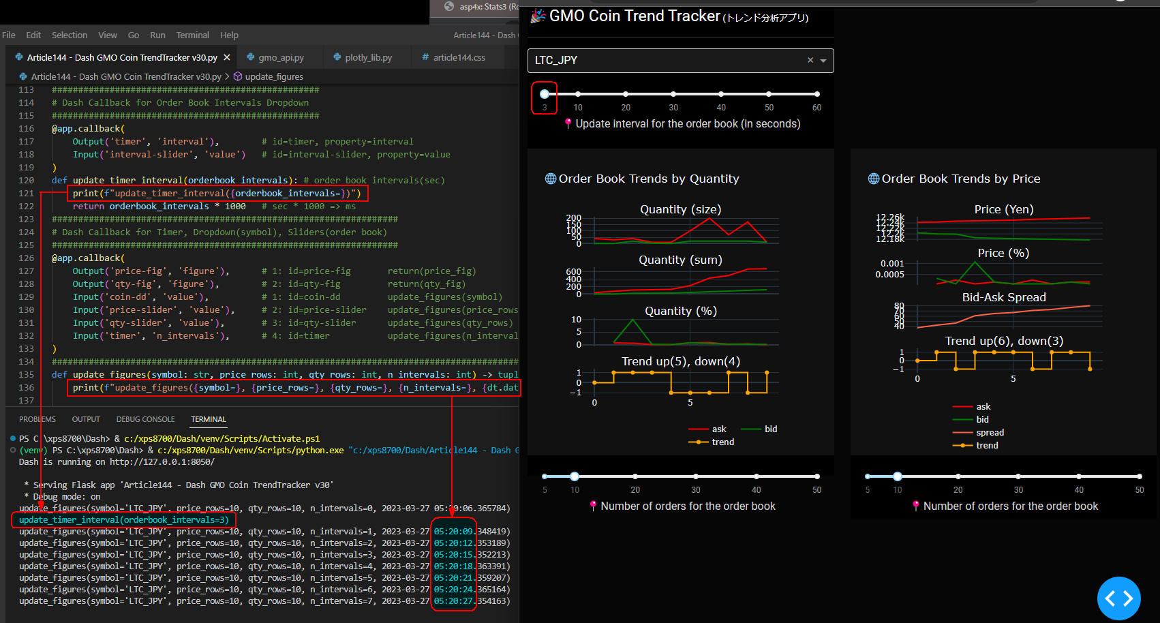Click pin icon under quantity order slider
The height and width of the screenshot is (623, 1160).
(594, 506)
